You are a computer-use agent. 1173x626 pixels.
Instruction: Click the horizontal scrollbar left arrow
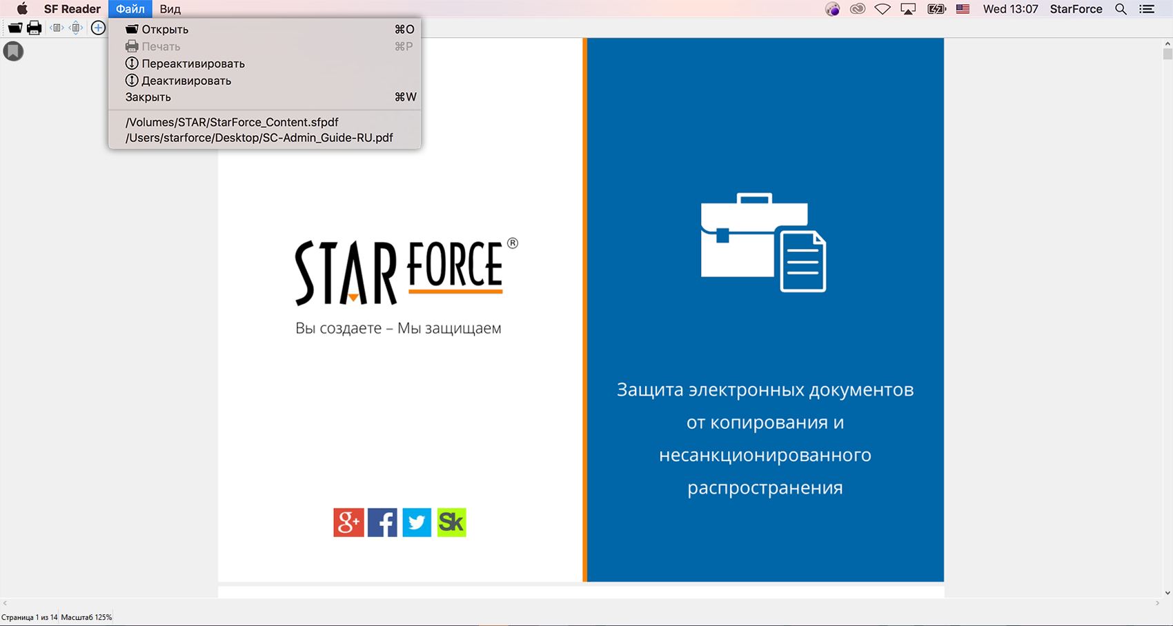pyautogui.click(x=5, y=603)
